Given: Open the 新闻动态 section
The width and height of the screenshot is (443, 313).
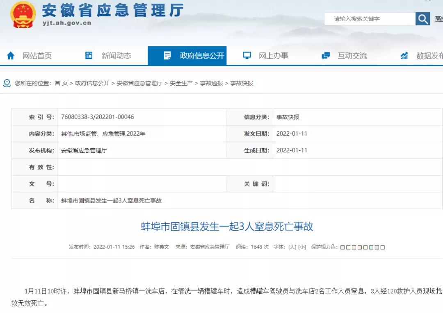Looking at the screenshot, I should (x=116, y=56).
